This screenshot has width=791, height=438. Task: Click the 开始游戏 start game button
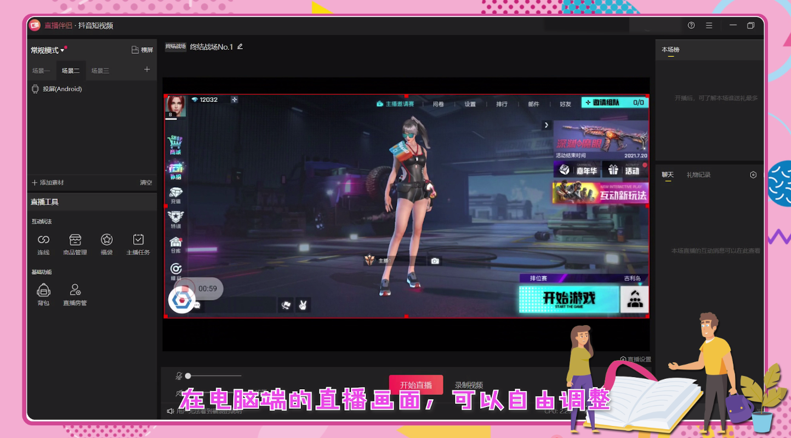pos(568,299)
